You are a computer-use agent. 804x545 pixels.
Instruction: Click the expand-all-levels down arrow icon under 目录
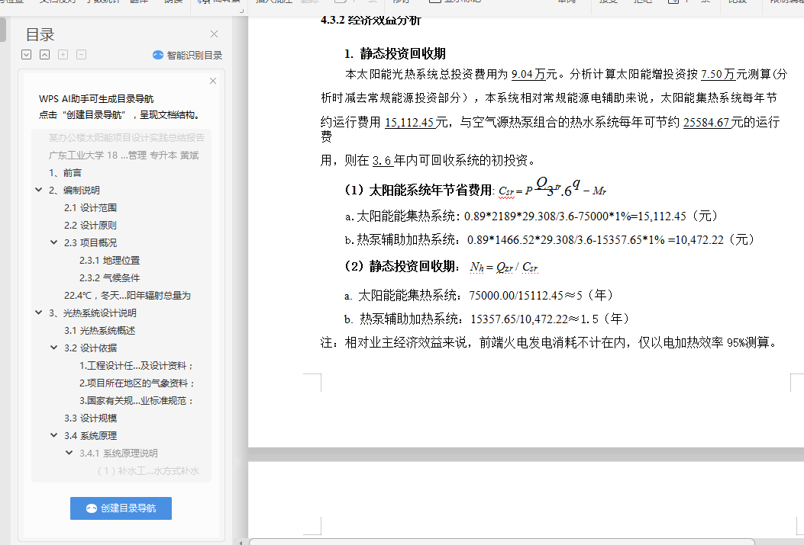coord(27,55)
